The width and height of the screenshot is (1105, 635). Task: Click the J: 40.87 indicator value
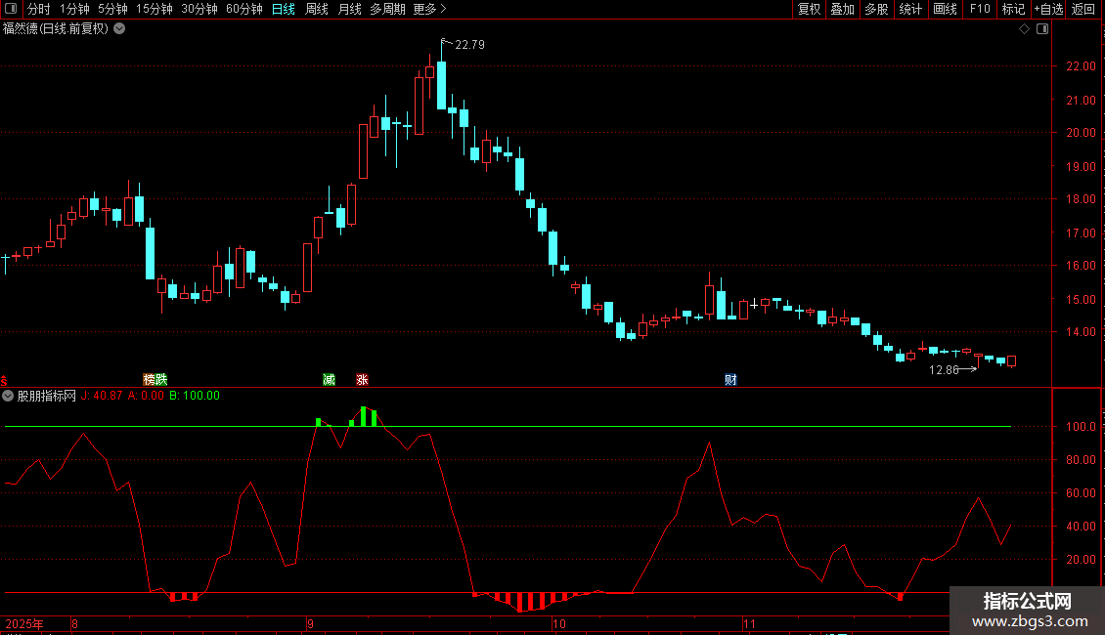click(x=102, y=396)
